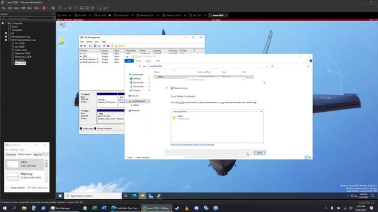Open the VMware File menu

(4, 8)
